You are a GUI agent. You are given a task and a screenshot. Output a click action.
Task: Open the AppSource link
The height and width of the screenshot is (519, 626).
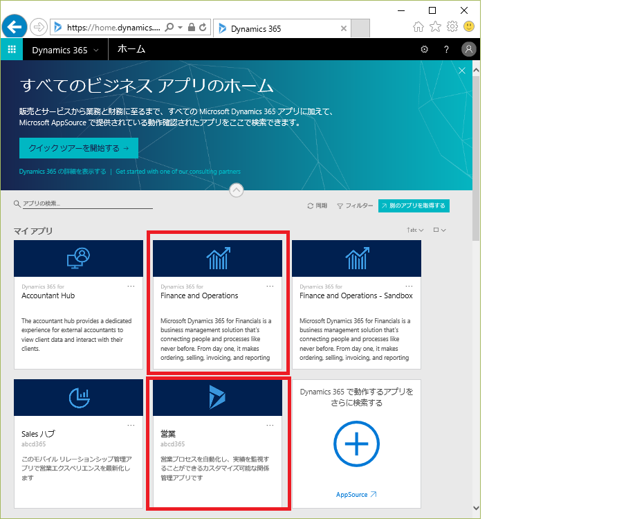click(x=356, y=495)
